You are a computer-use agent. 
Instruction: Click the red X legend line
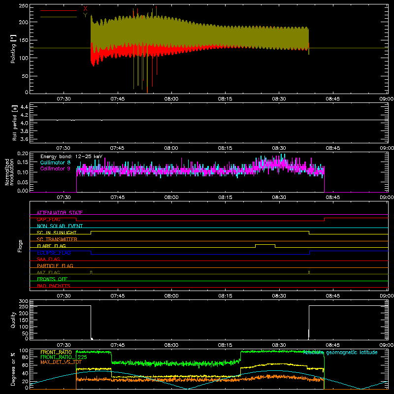click(x=59, y=10)
